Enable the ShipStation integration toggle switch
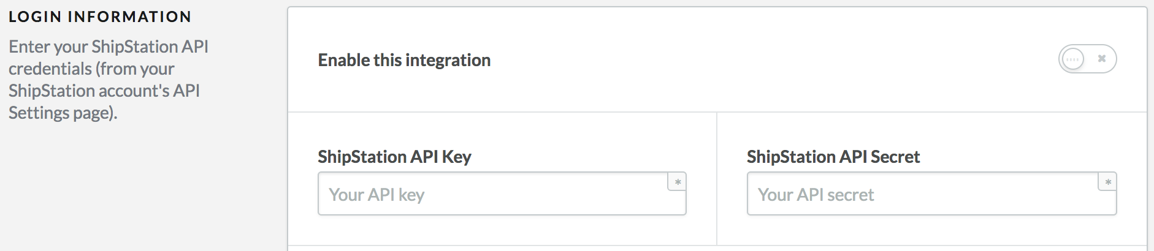 click(1087, 59)
